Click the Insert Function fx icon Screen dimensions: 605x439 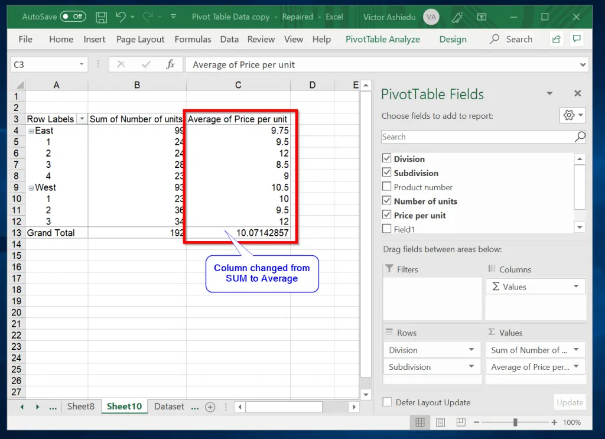[x=170, y=64]
